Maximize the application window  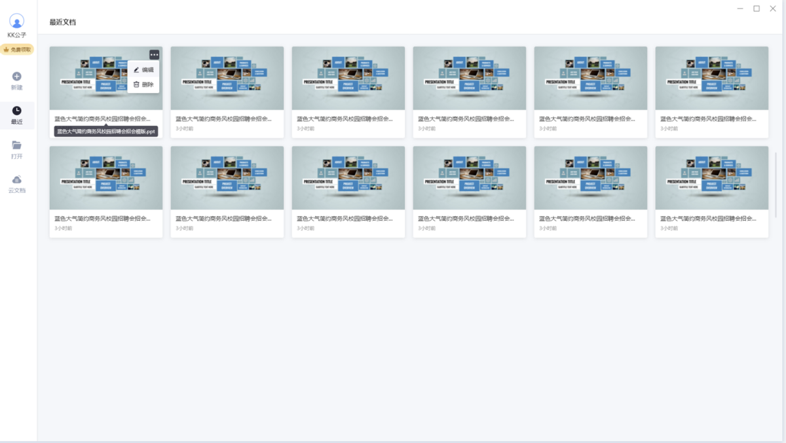click(757, 9)
